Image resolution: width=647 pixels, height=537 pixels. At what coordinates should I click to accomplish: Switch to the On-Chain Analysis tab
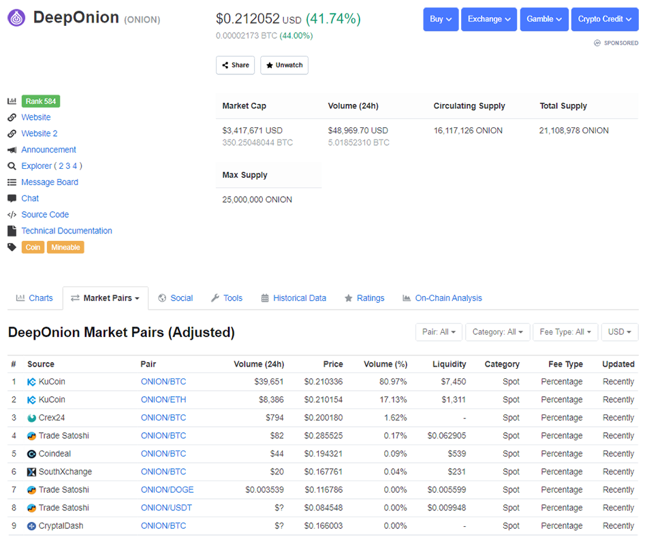pos(442,298)
